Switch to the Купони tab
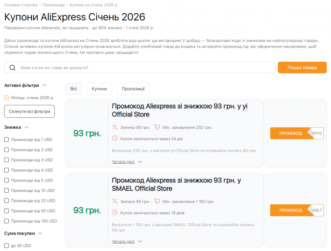The image size is (331, 251). [x=99, y=89]
